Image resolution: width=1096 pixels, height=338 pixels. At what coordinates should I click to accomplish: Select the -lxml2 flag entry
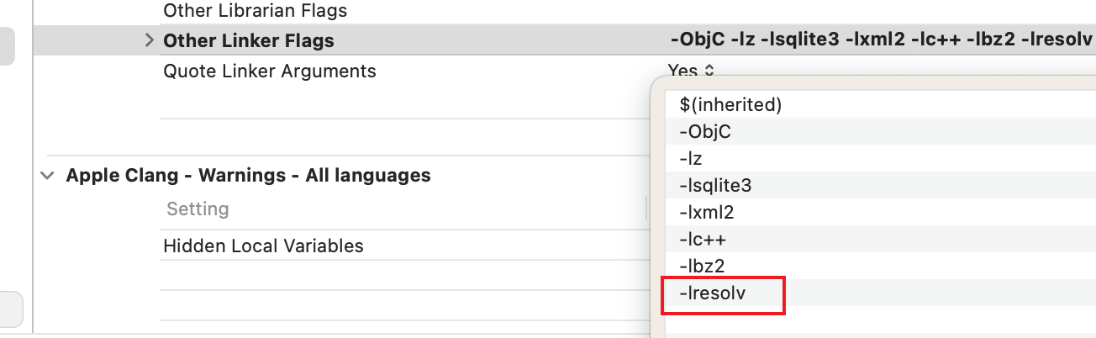point(707,212)
